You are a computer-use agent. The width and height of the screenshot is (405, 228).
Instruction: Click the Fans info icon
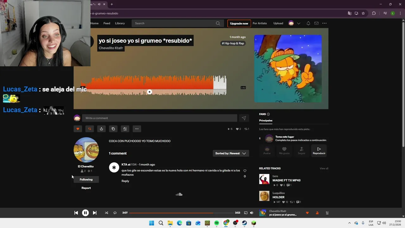pyautogui.click(x=268, y=114)
